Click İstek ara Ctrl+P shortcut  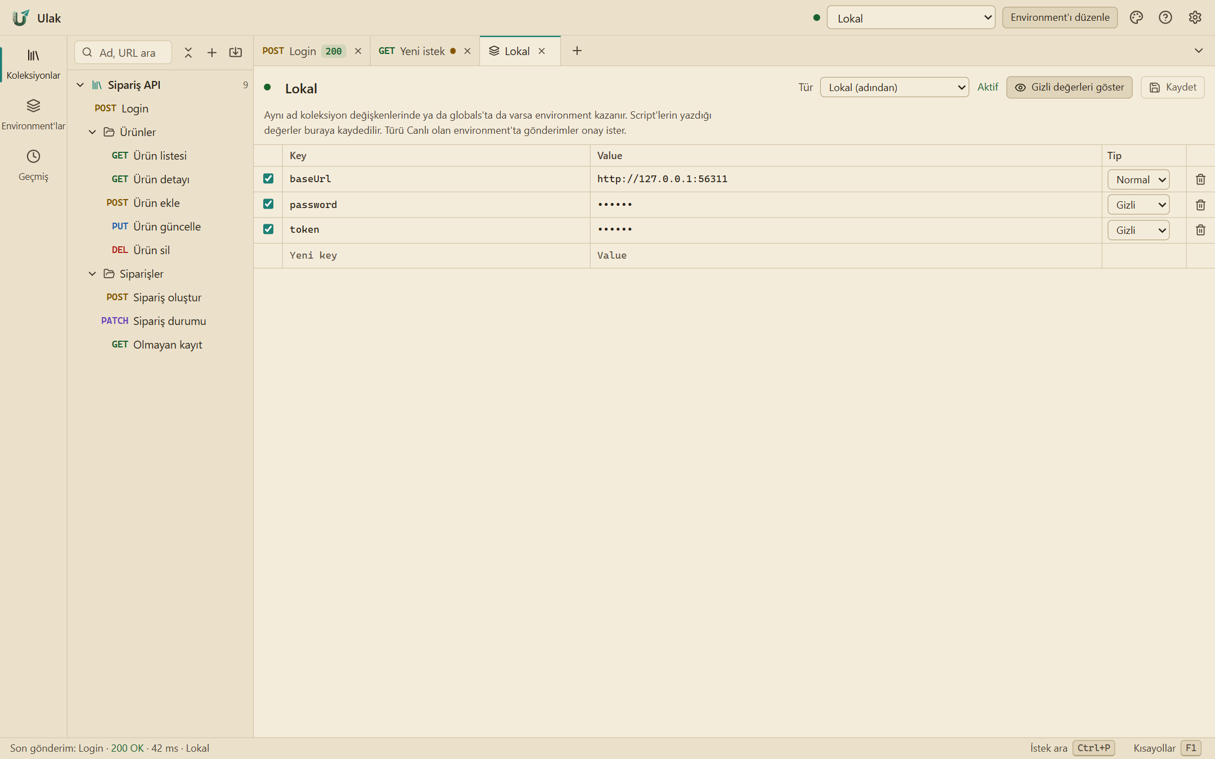[x=1072, y=748]
